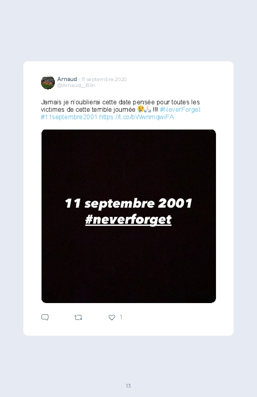This screenshot has width=257, height=397.
Task: Click the crying face emoji
Action: tap(140, 109)
